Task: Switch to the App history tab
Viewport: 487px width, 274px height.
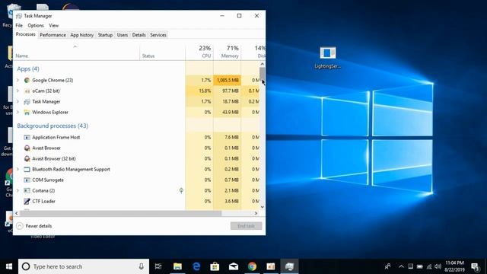Action: (81, 35)
